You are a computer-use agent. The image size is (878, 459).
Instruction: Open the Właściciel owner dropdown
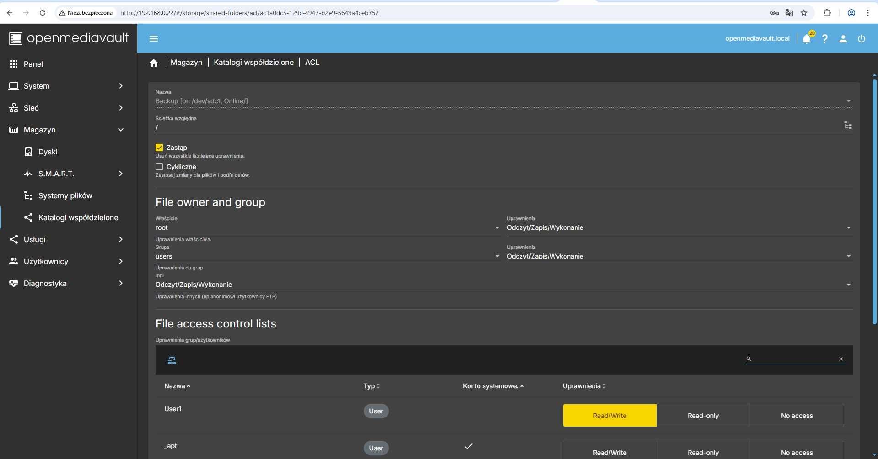click(328, 227)
